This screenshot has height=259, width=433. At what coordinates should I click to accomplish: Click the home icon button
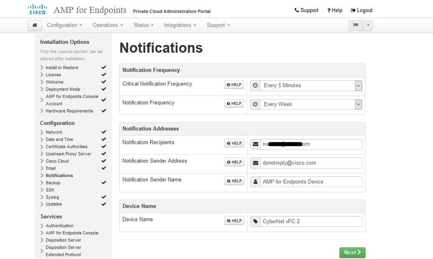click(35, 26)
